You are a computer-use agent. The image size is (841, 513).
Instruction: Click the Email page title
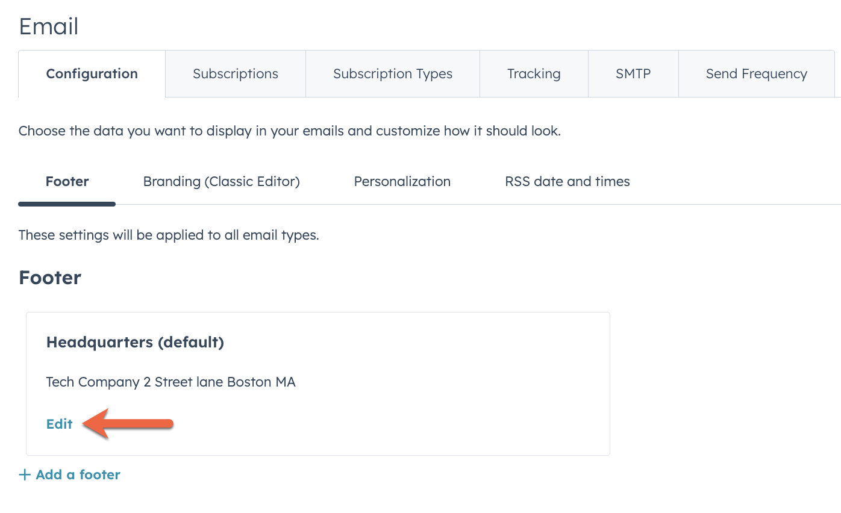coord(48,26)
